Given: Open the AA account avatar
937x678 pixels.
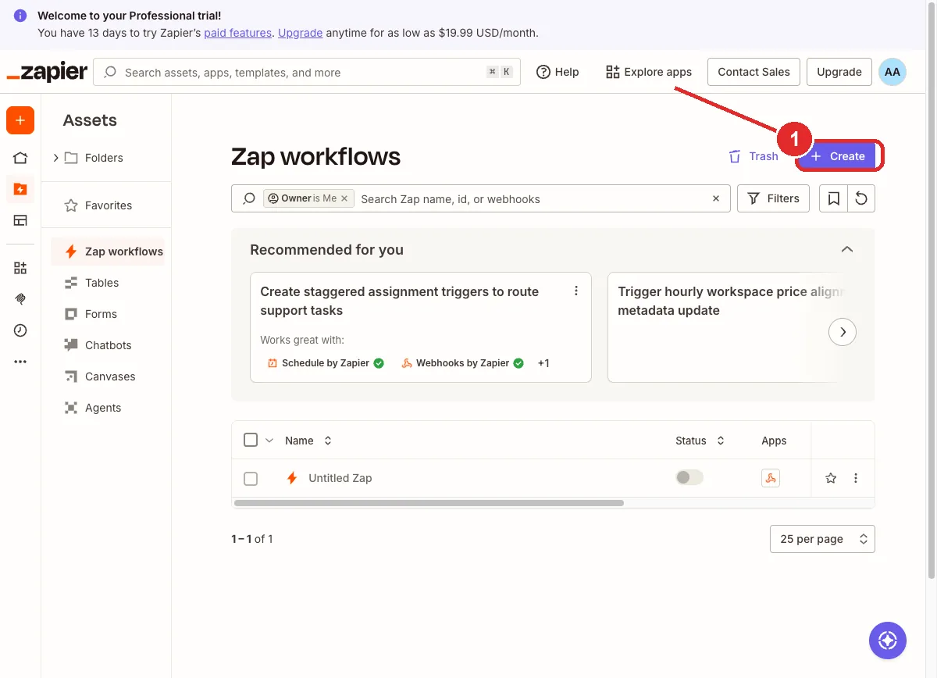Looking at the screenshot, I should [x=892, y=72].
